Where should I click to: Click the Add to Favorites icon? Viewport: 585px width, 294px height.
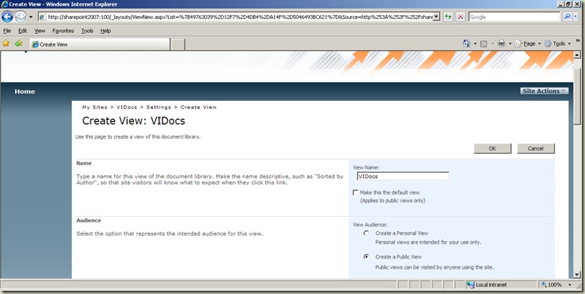coord(18,43)
